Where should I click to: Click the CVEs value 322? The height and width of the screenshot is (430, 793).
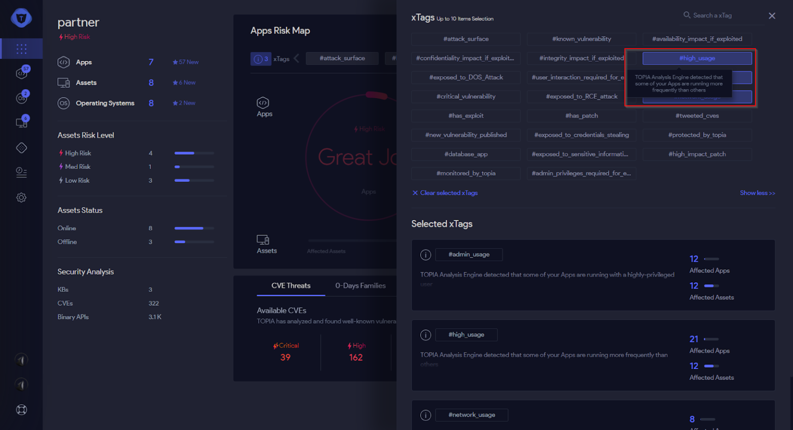[153, 304]
